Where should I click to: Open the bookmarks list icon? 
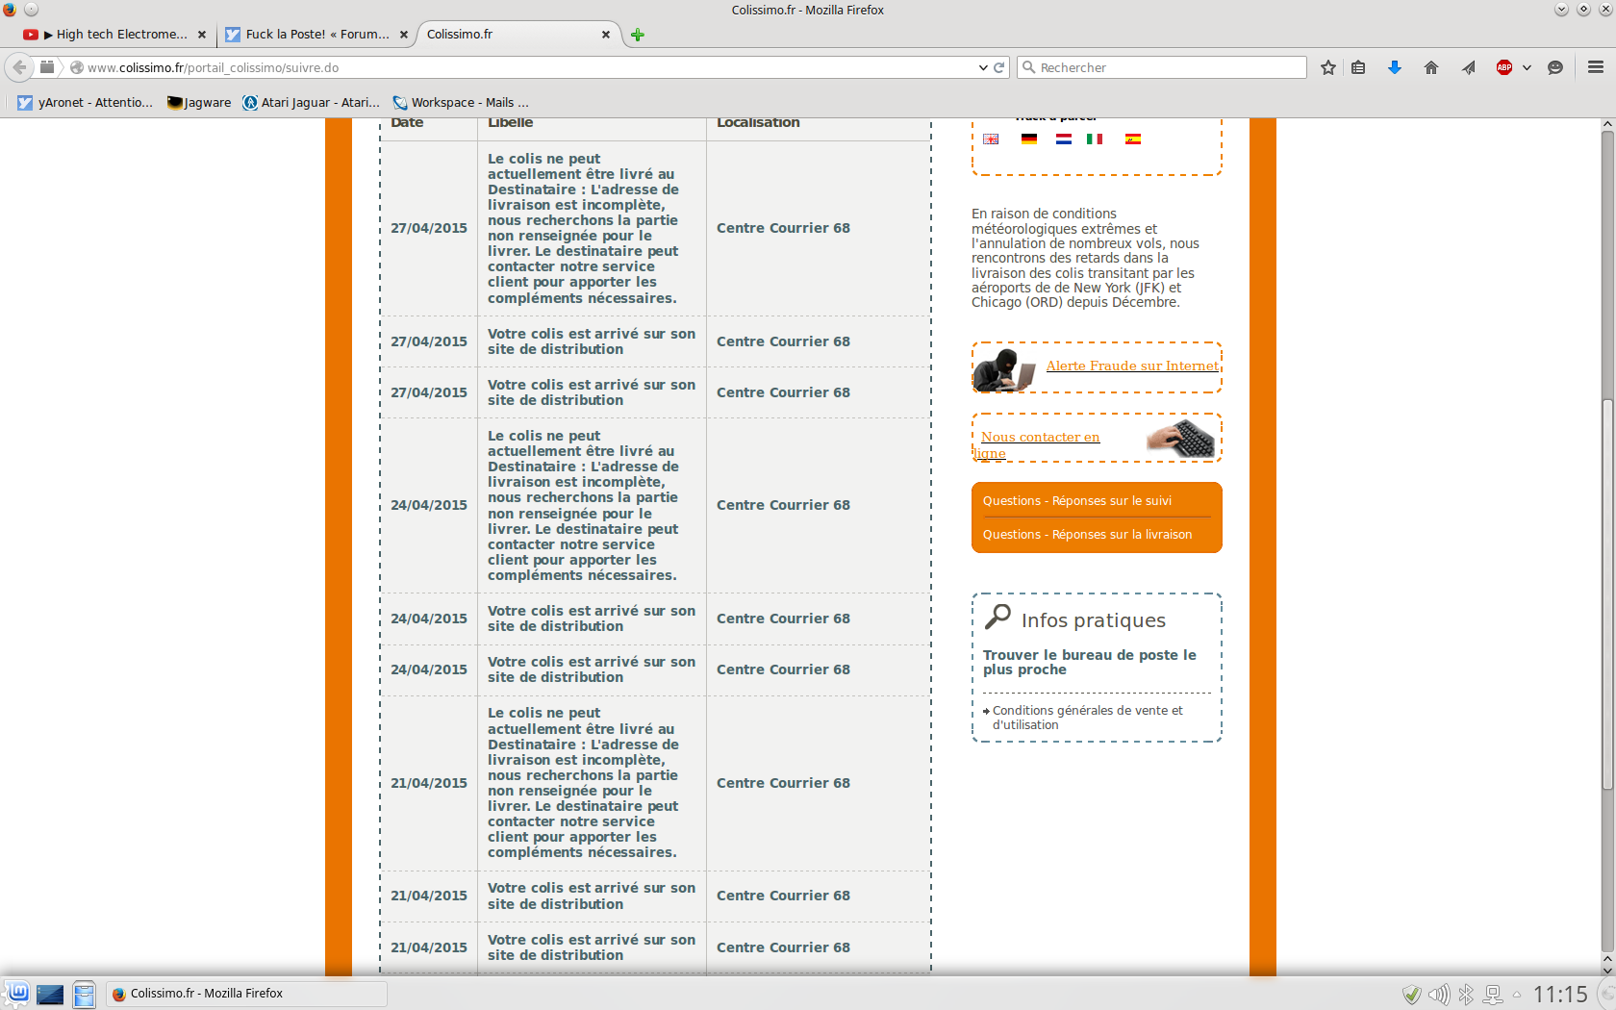1358,67
